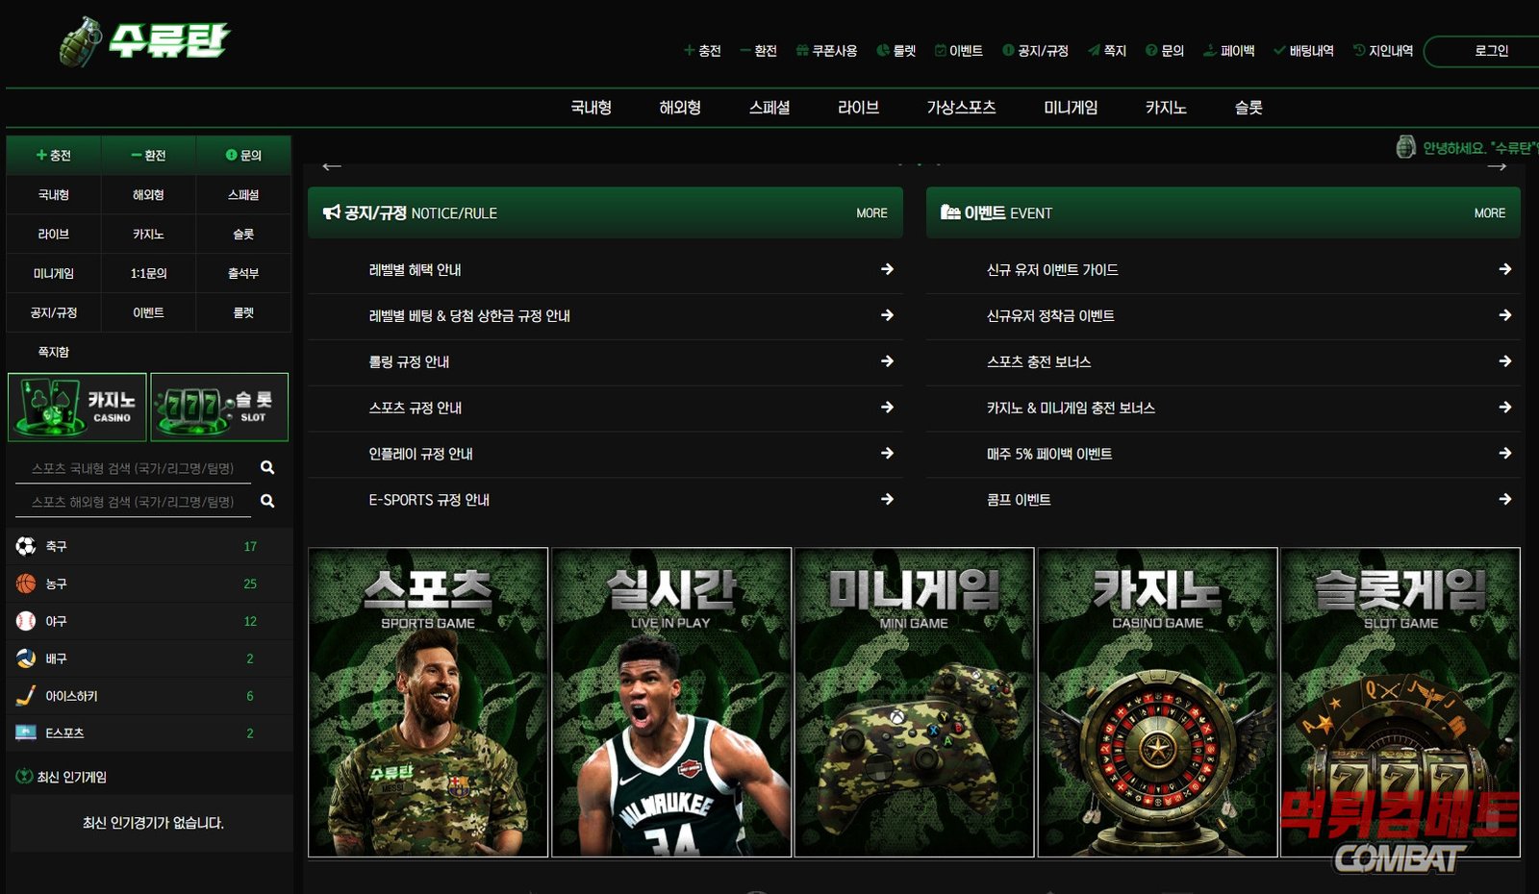This screenshot has width=1539, height=894.
Task: Open the E스포츠 category icon
Action: click(26, 733)
